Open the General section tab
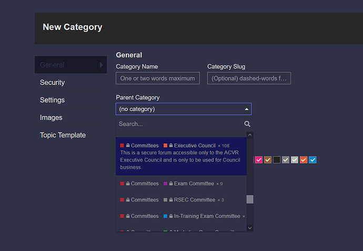 70,65
